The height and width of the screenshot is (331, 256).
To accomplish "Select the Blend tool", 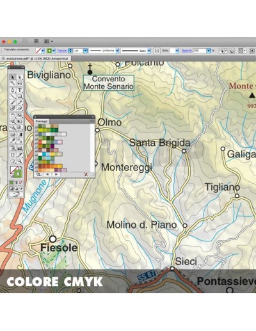I will [x=20, y=141].
